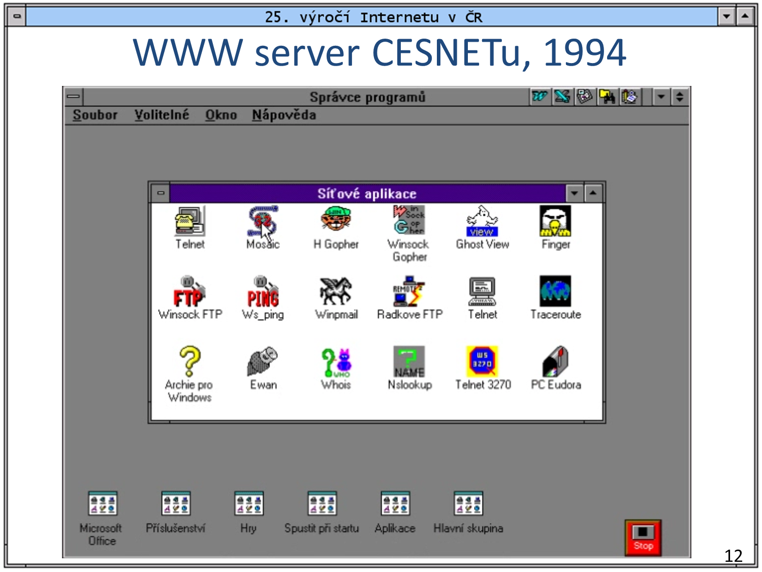
Task: Launch the Traceroute globe icon
Action: tap(555, 291)
